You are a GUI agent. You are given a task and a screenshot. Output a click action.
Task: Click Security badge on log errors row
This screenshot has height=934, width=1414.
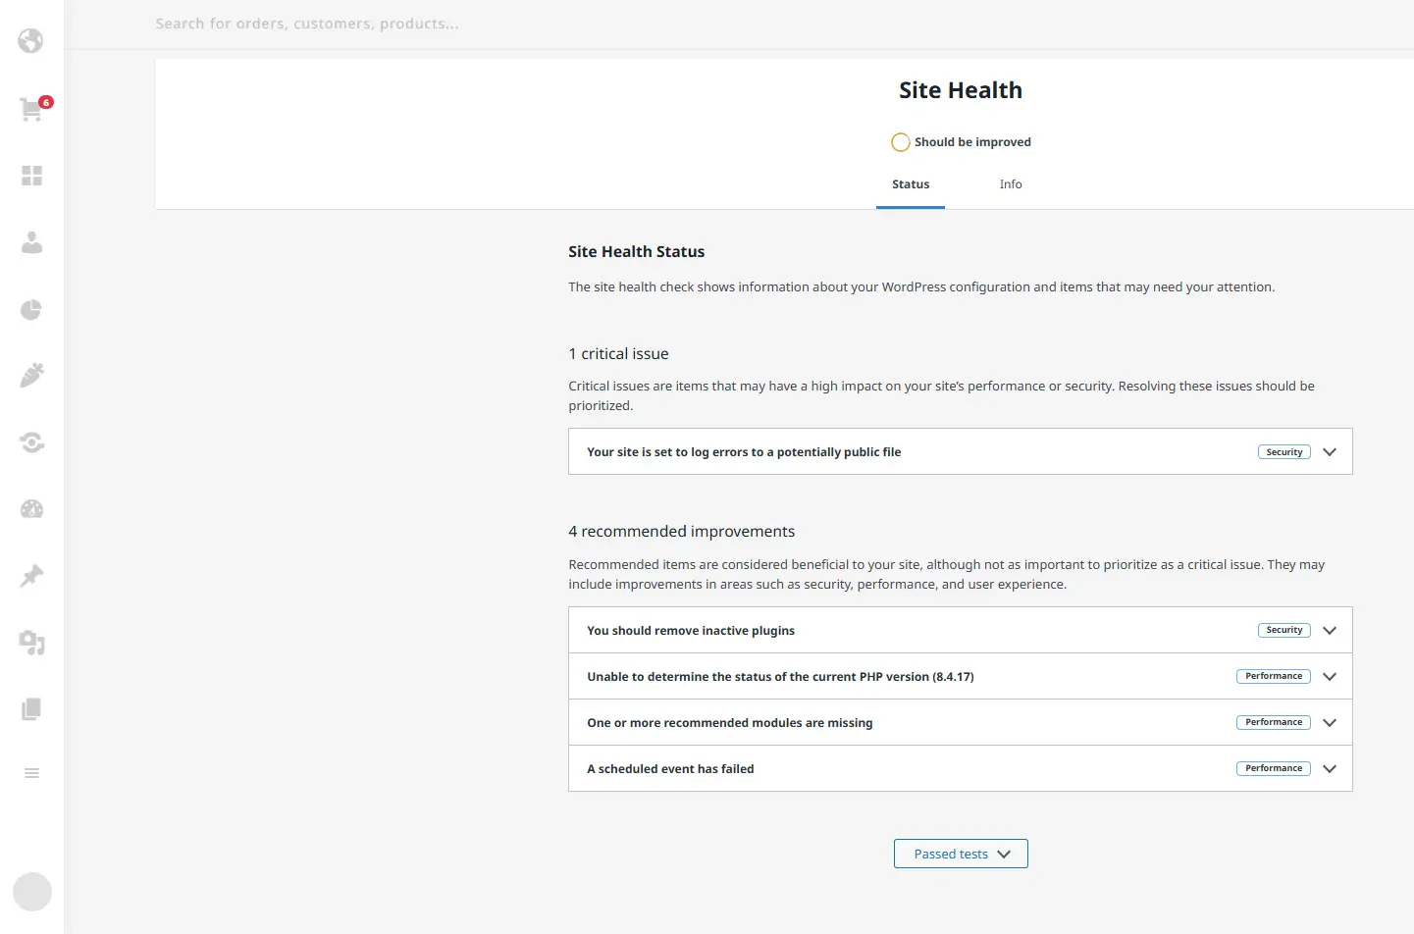pyautogui.click(x=1283, y=452)
